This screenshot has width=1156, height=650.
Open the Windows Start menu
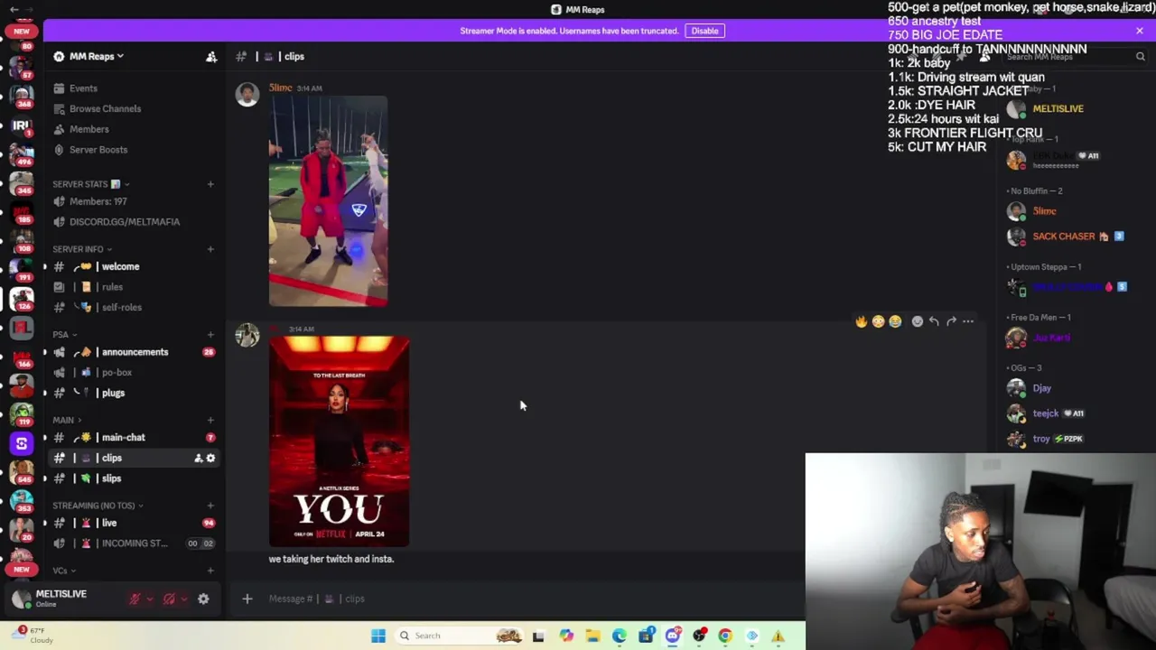378,636
